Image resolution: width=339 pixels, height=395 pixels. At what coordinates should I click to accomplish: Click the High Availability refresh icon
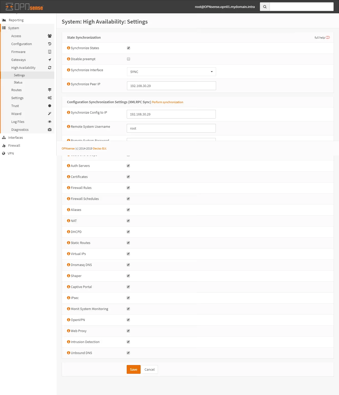coord(50,68)
